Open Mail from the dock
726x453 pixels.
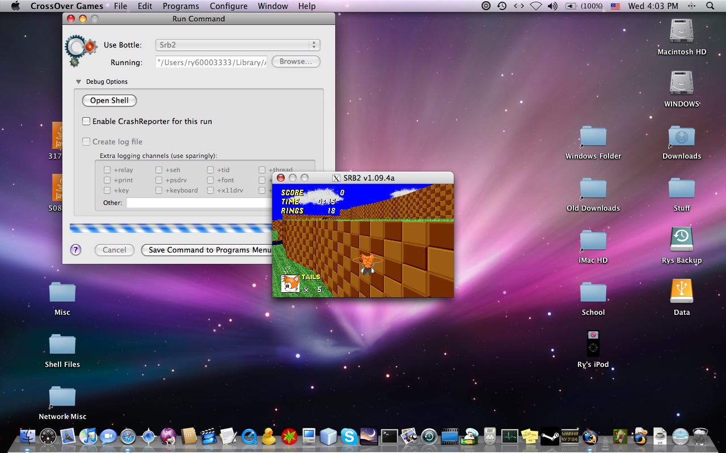68,436
